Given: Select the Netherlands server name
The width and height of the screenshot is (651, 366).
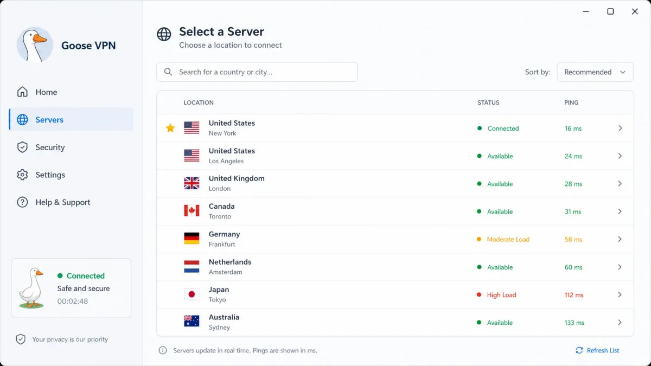Looking at the screenshot, I should (230, 262).
